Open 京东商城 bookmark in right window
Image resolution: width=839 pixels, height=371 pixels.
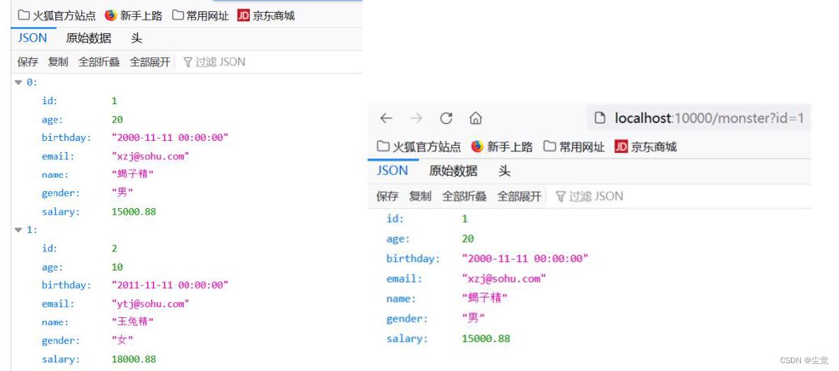(x=646, y=147)
